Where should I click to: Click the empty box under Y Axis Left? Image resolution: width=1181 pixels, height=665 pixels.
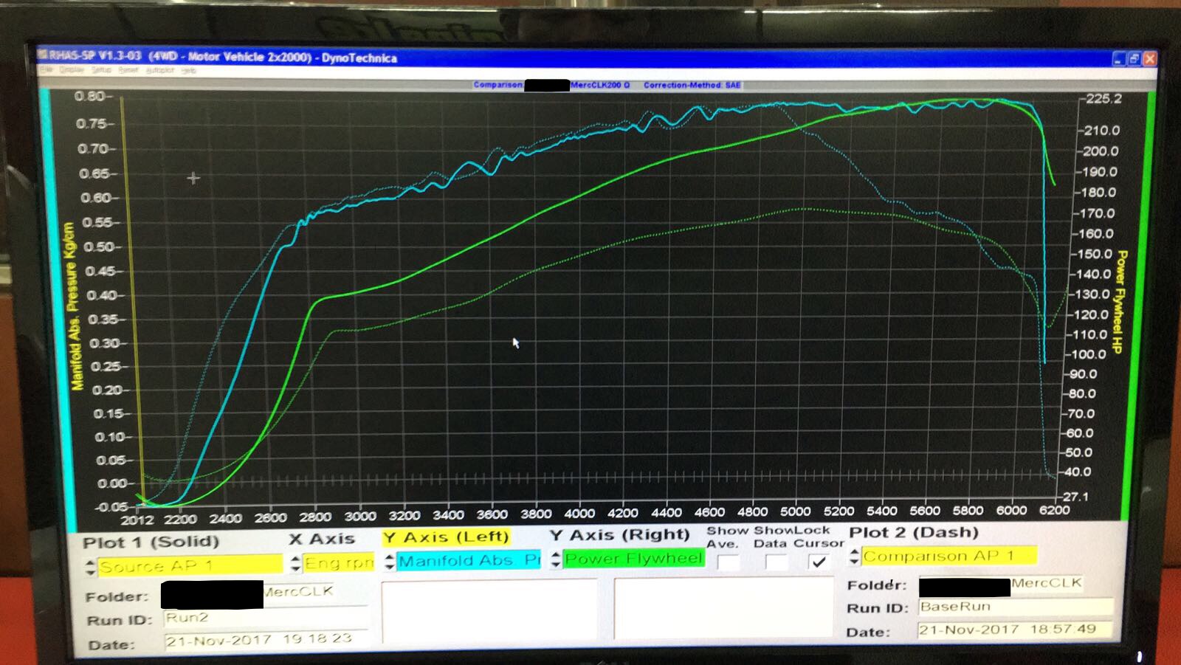(x=489, y=610)
